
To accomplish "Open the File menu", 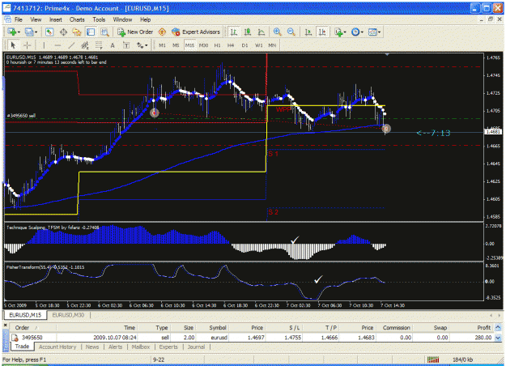I will click(19, 19).
